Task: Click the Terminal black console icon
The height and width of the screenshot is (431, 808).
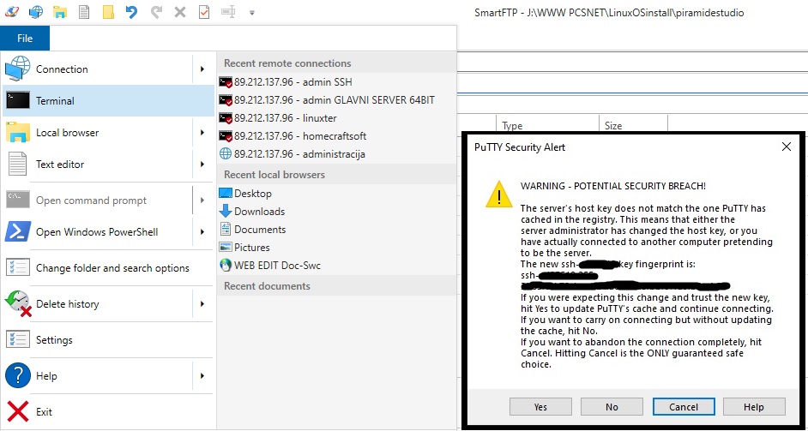Action: pos(17,100)
